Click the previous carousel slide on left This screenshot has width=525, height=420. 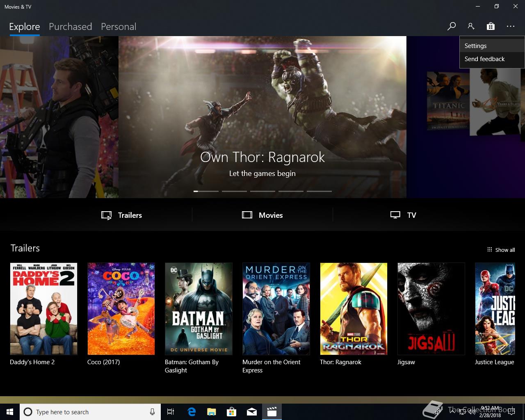point(59,117)
